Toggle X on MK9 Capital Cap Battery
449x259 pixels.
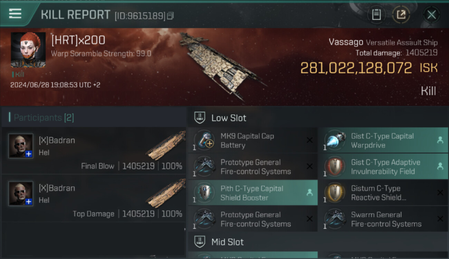click(x=309, y=140)
